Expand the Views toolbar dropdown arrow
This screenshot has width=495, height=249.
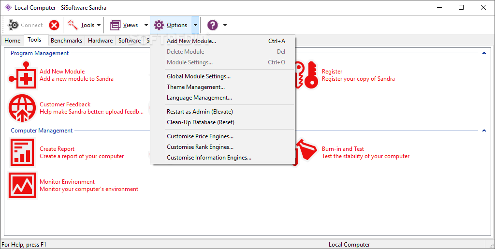[146, 25]
